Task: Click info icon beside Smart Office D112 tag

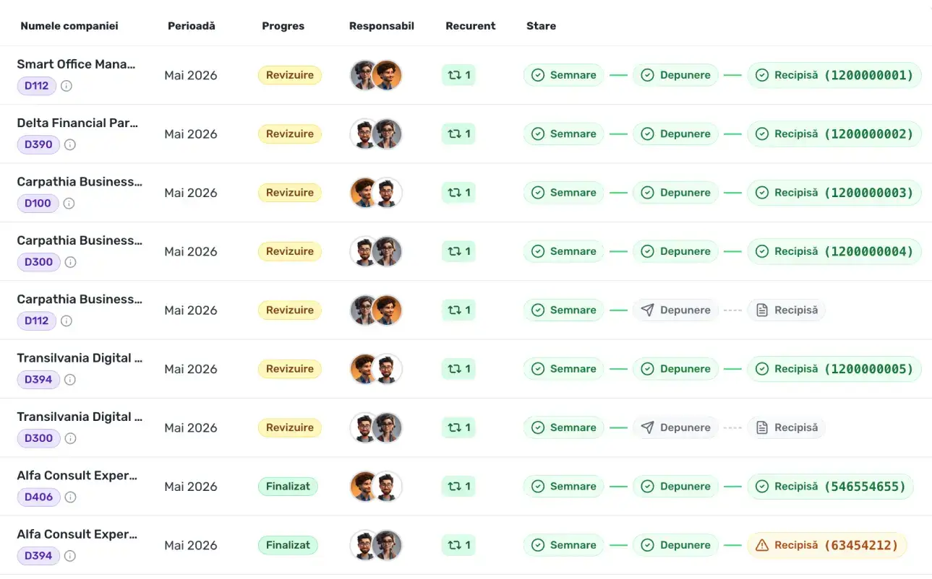Action: pos(67,86)
